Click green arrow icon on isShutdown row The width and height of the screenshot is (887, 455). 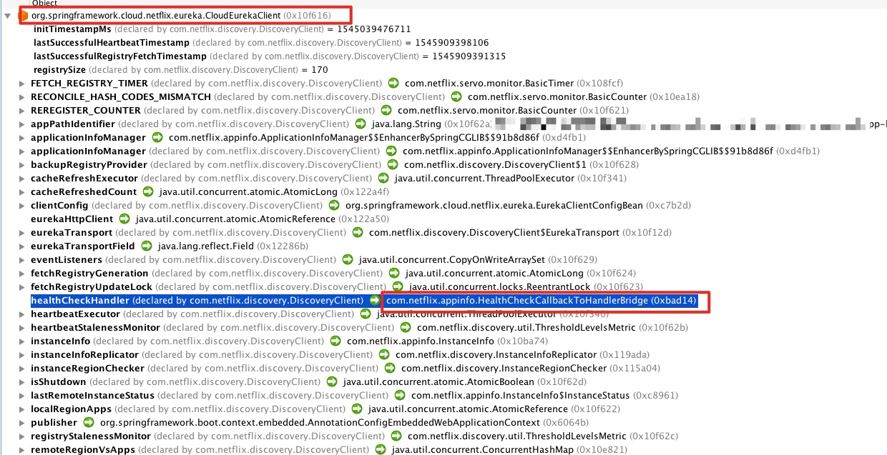[332, 381]
